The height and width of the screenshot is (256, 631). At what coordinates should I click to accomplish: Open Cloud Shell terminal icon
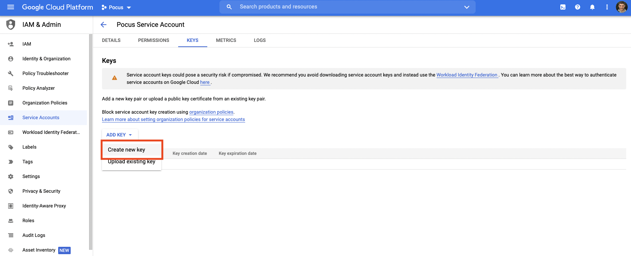563,7
